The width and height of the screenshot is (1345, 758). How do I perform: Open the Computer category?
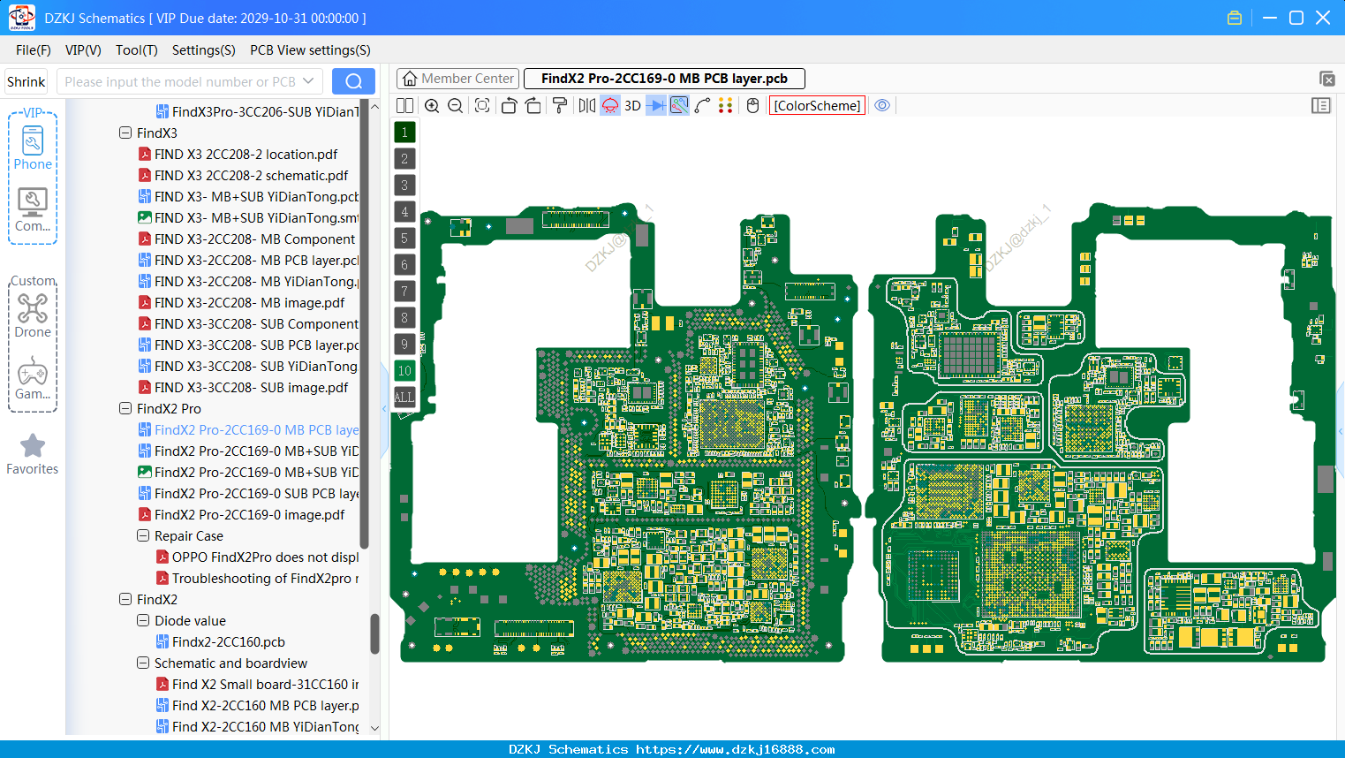pos(33,210)
